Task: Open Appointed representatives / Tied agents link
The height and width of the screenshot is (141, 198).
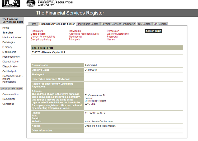Action: [x=84, y=35]
